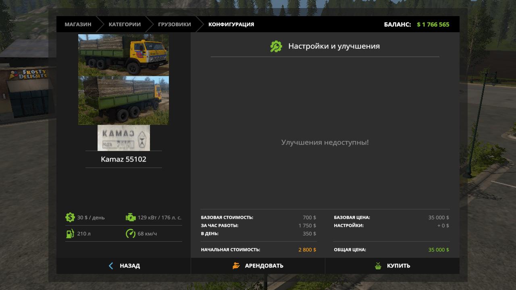Select the КОНФИГУРАЦИЯ breadcrumb tab
Screen dimensions: 516x290
(x=231, y=24)
